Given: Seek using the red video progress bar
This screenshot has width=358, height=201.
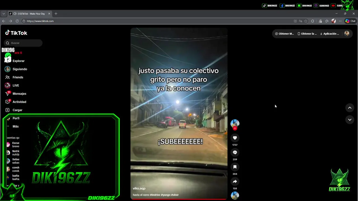Looking at the screenshot, I should (x=179, y=199).
